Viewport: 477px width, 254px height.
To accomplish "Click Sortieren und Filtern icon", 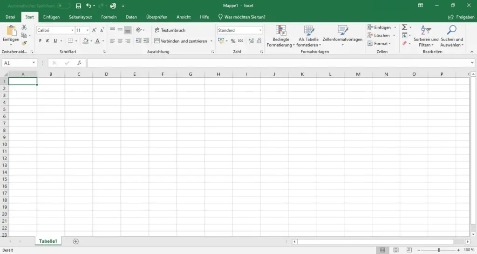I will [x=426, y=36].
